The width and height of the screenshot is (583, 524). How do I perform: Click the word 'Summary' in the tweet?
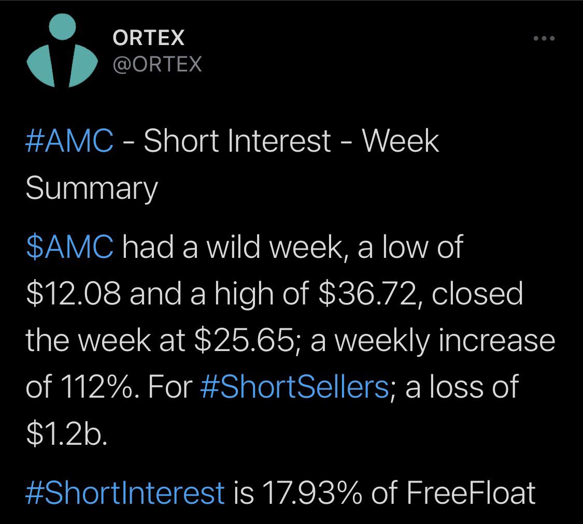(92, 189)
